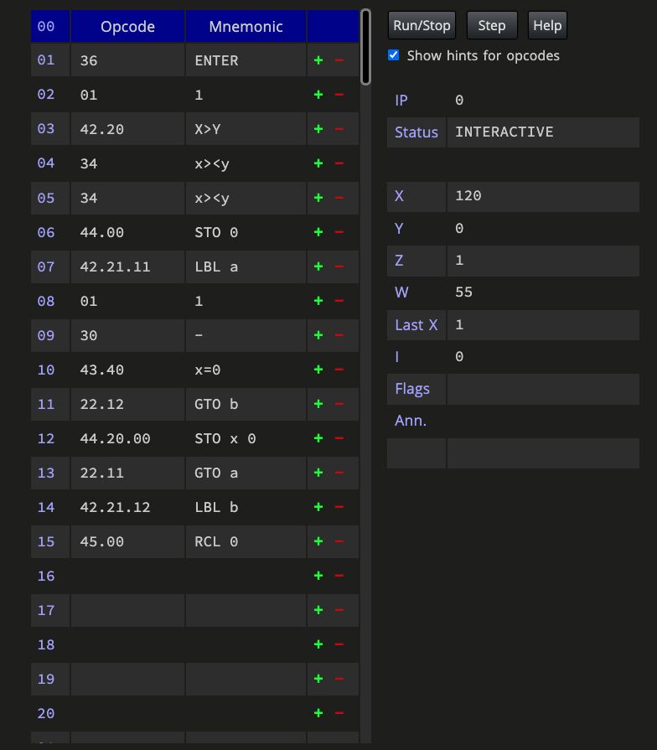Screen dimensions: 657x750
Task: Click the plus icon on line 20
Action: coord(318,713)
